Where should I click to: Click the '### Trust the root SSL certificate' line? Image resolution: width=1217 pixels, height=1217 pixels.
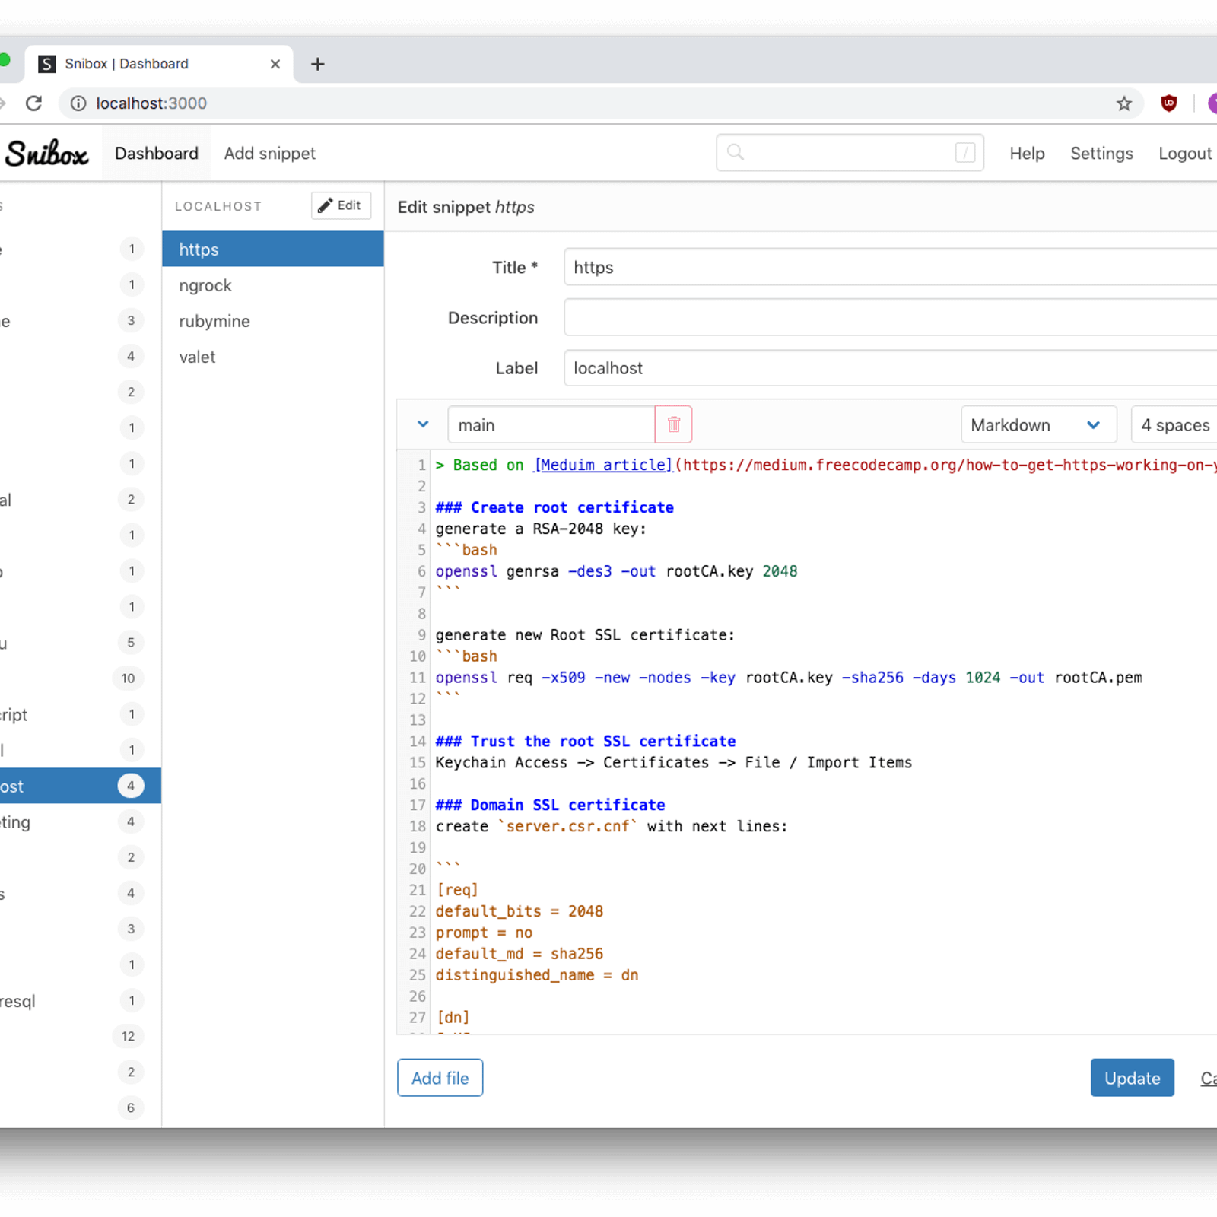coord(586,741)
